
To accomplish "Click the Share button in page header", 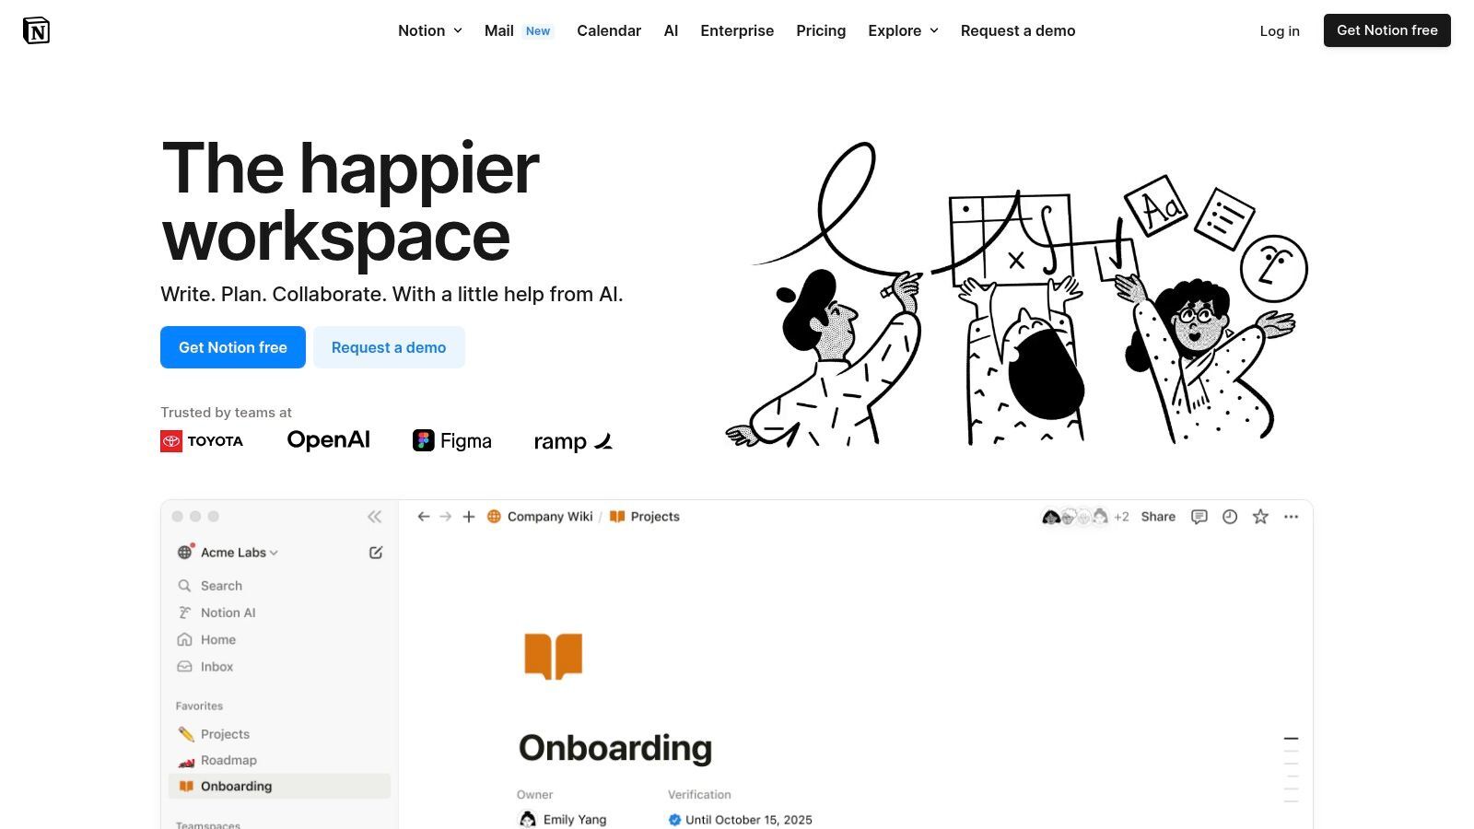I will [x=1158, y=517].
